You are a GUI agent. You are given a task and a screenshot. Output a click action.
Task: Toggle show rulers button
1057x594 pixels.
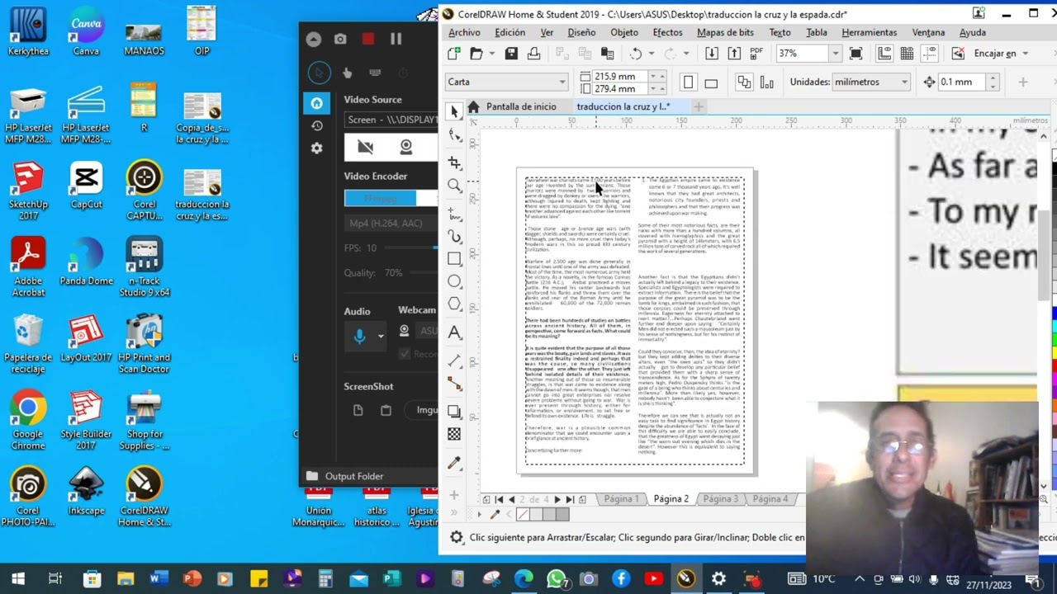pyautogui.click(x=884, y=54)
